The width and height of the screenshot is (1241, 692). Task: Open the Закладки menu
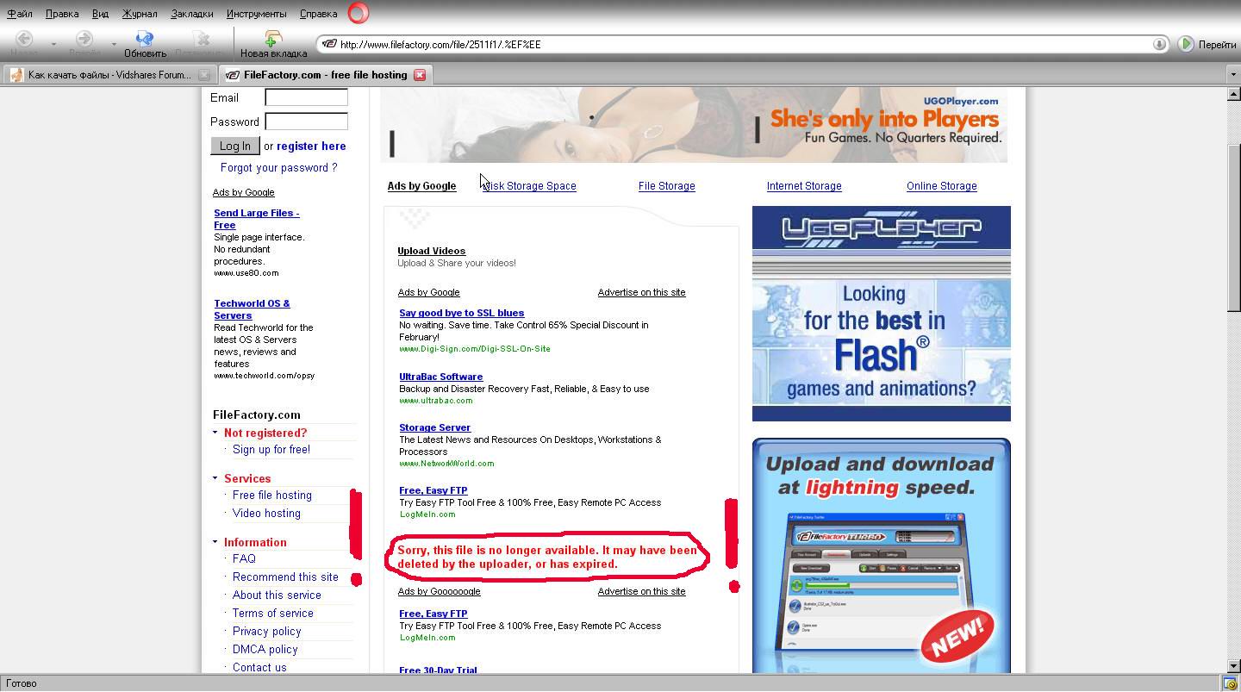coord(192,14)
